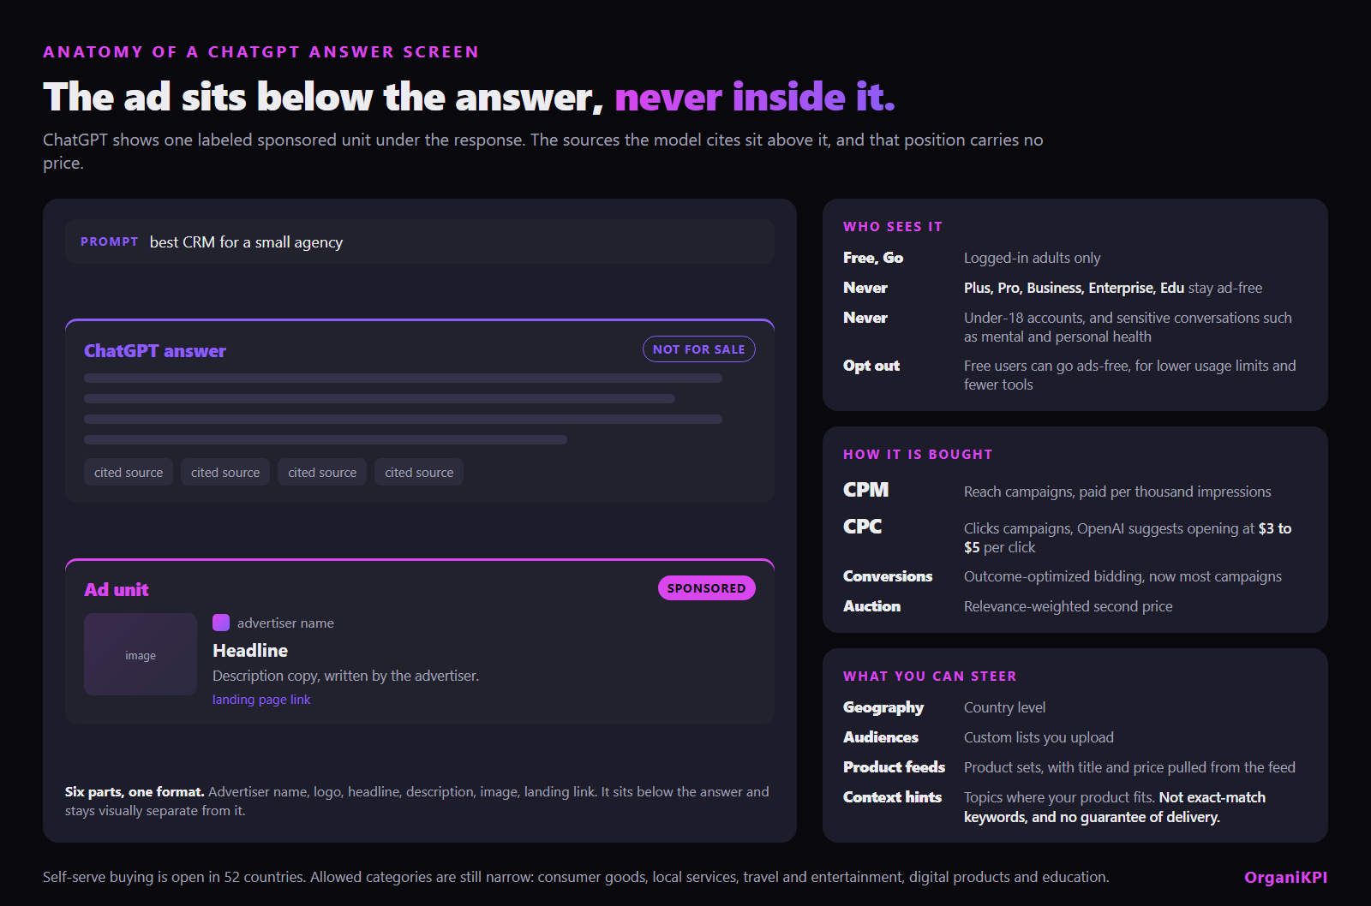Click the 'Context hints' row label

pos(892,797)
